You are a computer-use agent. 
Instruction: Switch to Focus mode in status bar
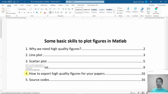[x=133, y=93]
